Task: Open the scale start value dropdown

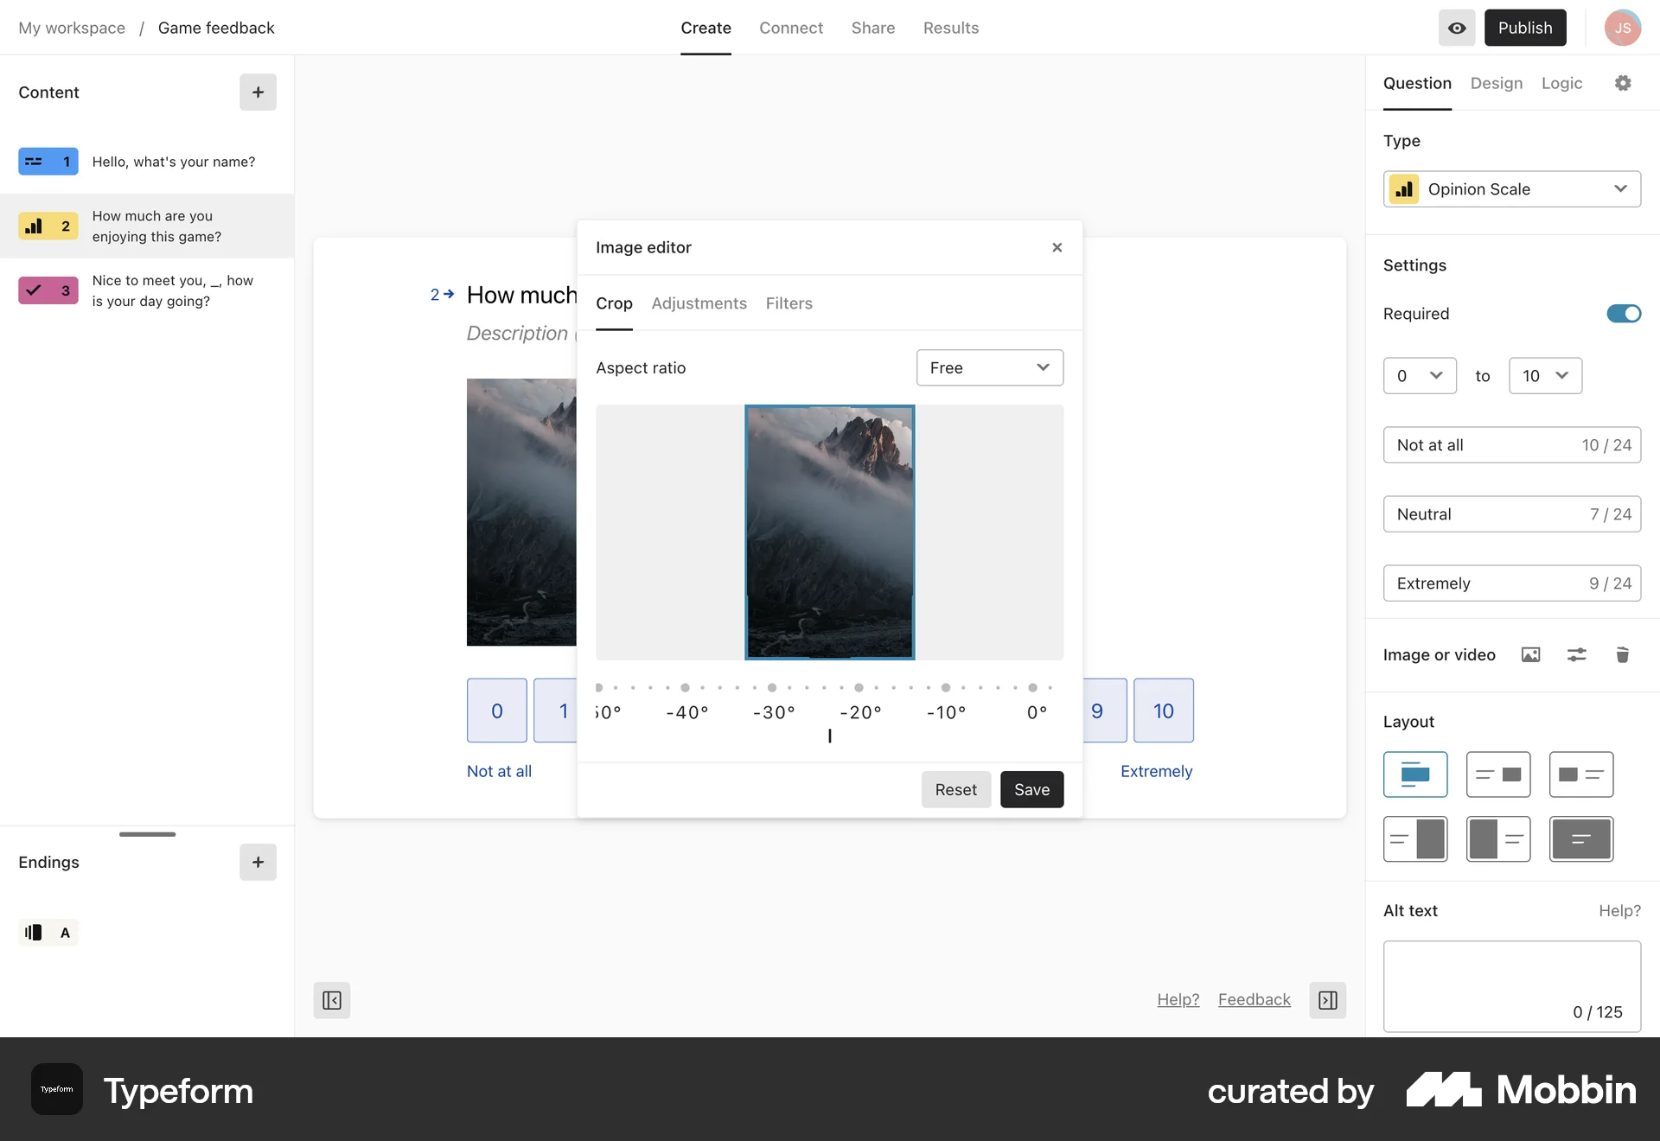Action: click(x=1420, y=376)
